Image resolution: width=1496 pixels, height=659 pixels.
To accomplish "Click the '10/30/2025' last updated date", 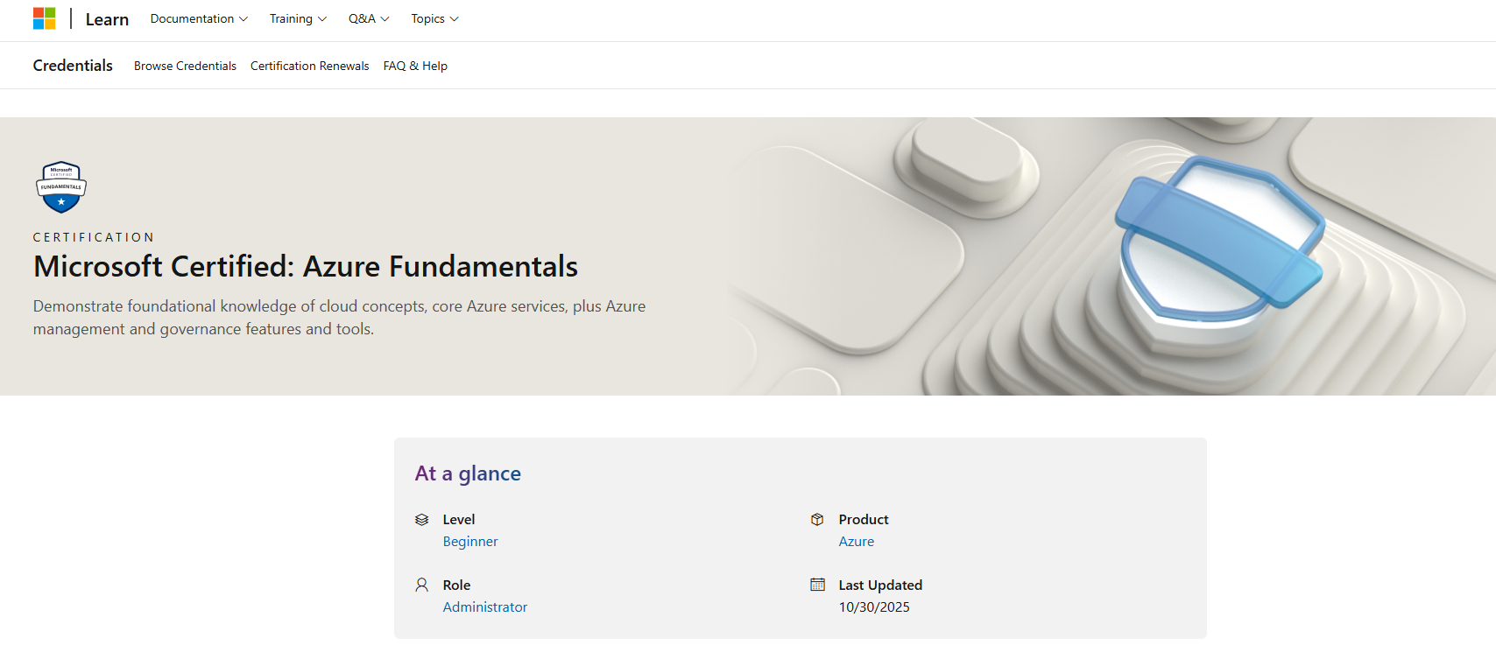I will (874, 607).
